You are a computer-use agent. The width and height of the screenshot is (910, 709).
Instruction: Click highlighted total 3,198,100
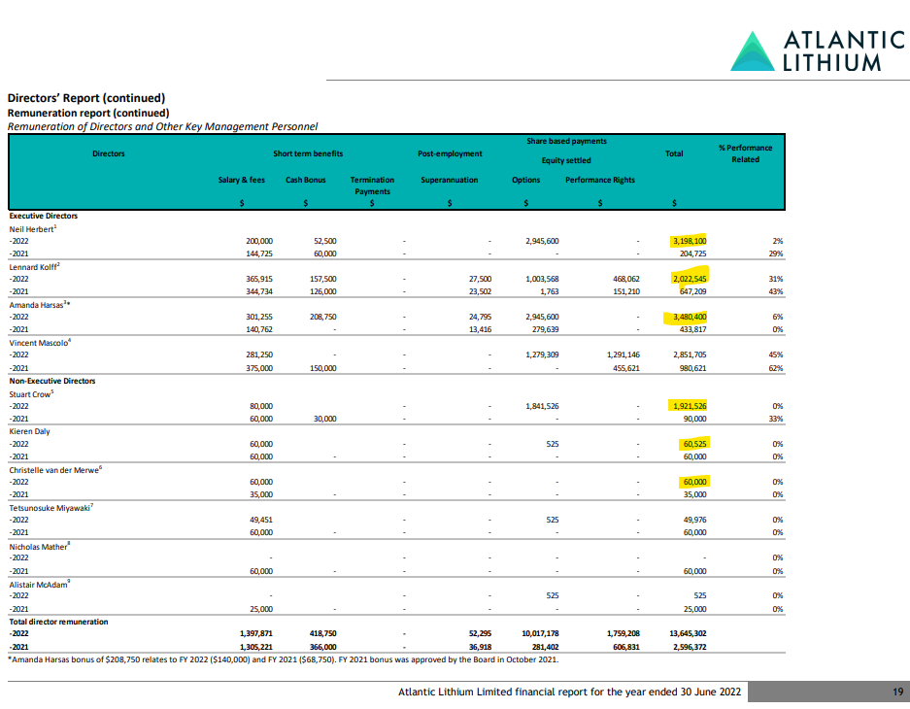pos(690,241)
